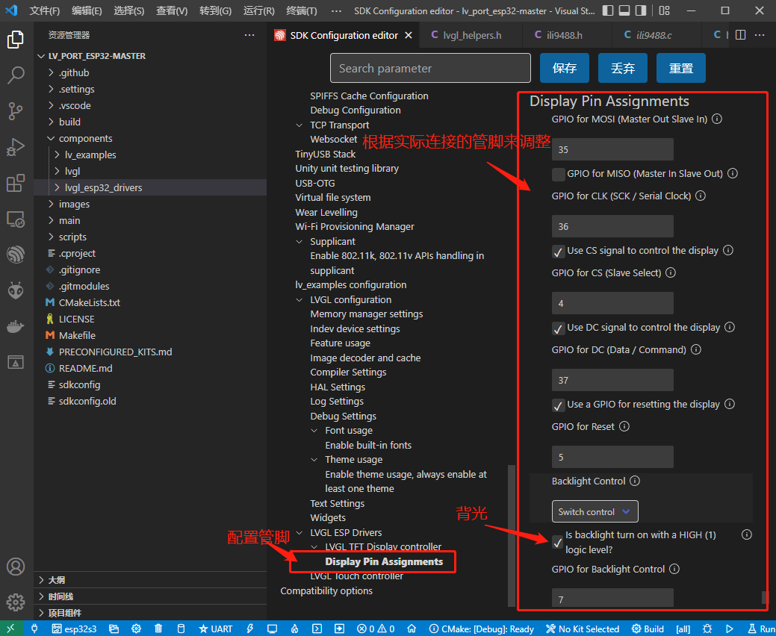Click the Build button in the status bar
Screen dimensions: 776x636
coord(648,629)
